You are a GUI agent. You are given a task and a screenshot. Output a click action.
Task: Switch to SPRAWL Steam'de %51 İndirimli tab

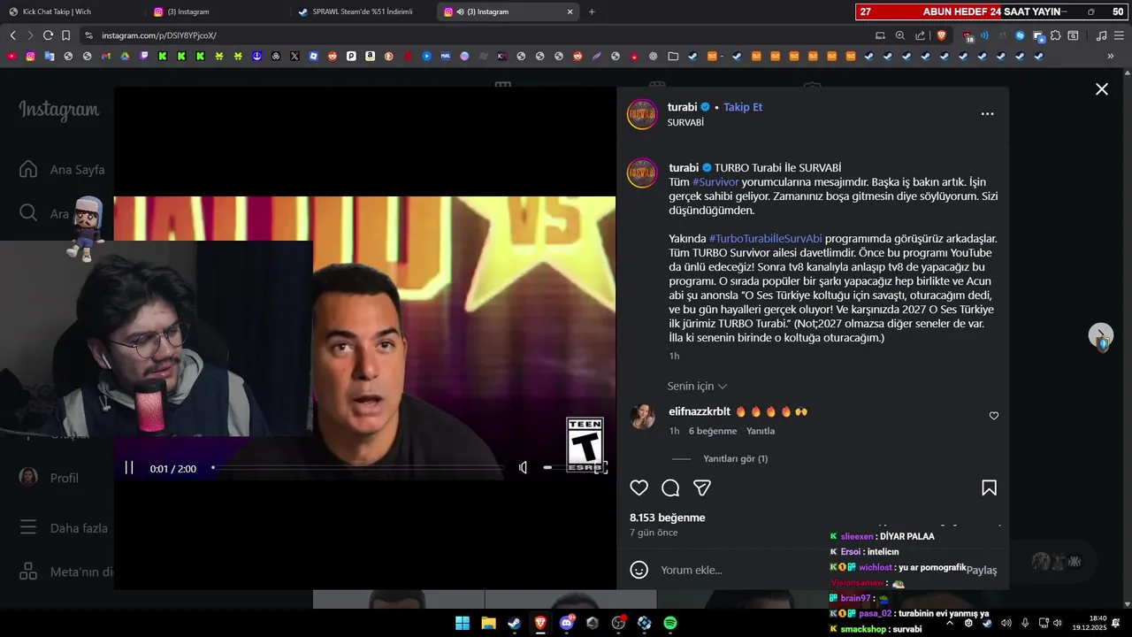(x=363, y=12)
